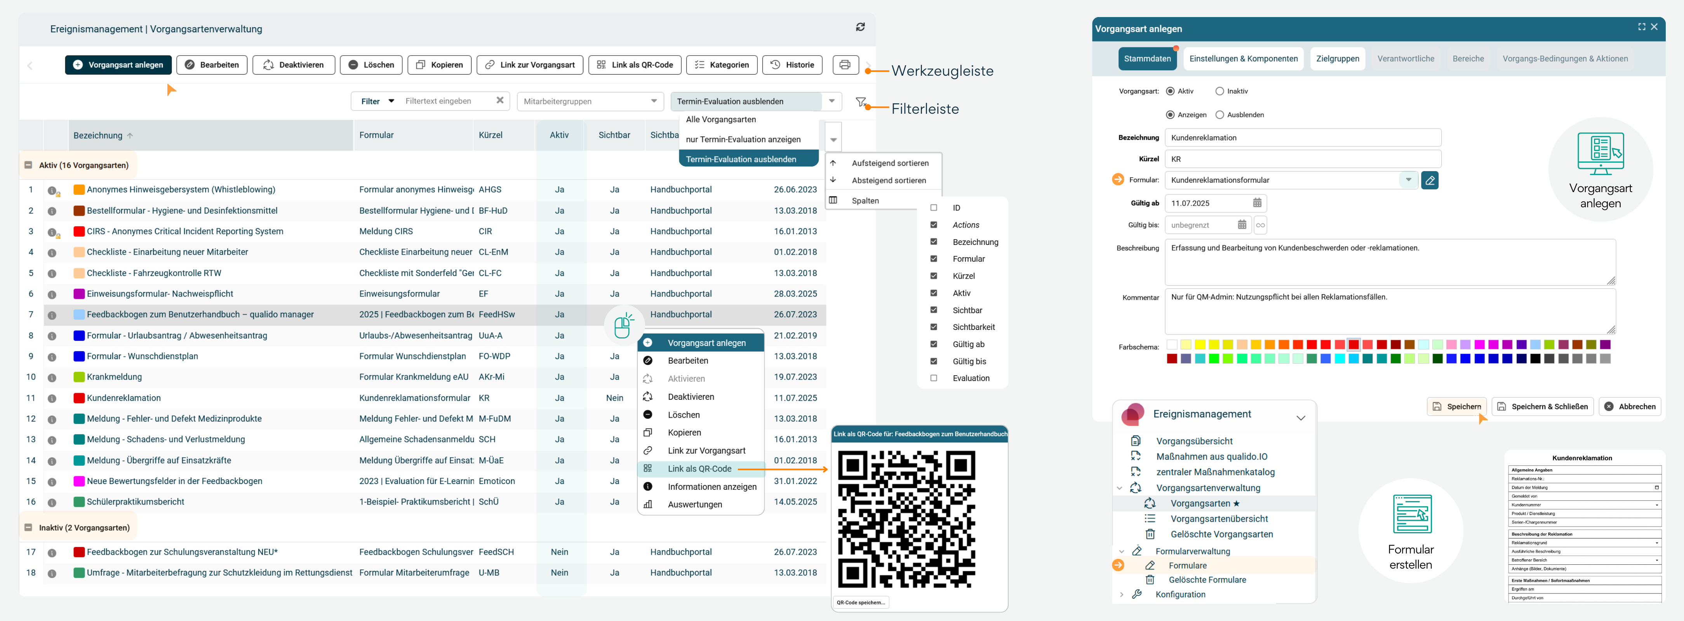This screenshot has height=621, width=1684.
Task: Open the calendar picker for Gültig ab
Action: coord(1256,203)
